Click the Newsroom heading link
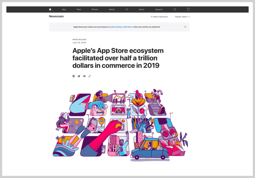 (56, 16)
